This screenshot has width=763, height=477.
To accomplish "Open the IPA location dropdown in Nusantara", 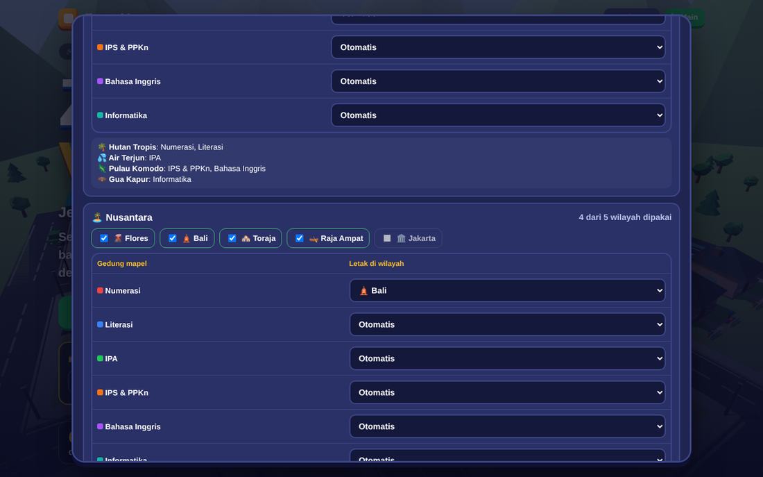I will 508,358.
